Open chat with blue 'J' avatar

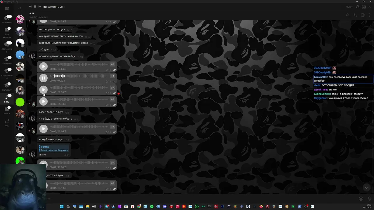pyautogui.click(x=20, y=55)
